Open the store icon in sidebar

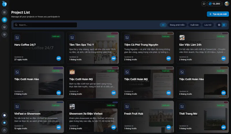coord(4,27)
